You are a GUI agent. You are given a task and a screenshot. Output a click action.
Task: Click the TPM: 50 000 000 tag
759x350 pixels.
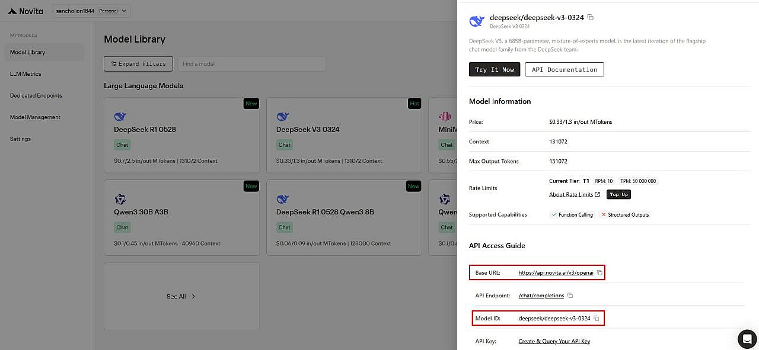click(638, 181)
